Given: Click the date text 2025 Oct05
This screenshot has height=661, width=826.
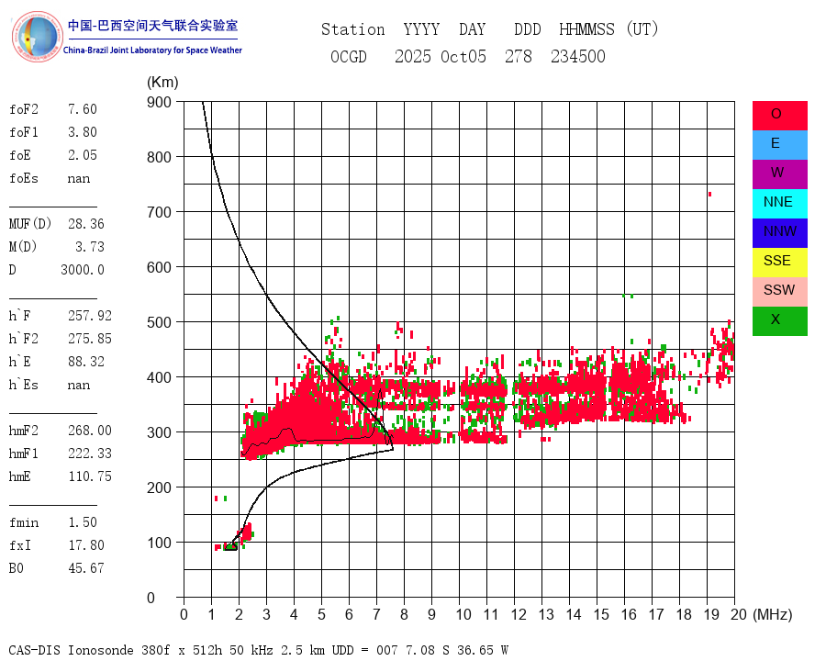Looking at the screenshot, I should (x=441, y=56).
